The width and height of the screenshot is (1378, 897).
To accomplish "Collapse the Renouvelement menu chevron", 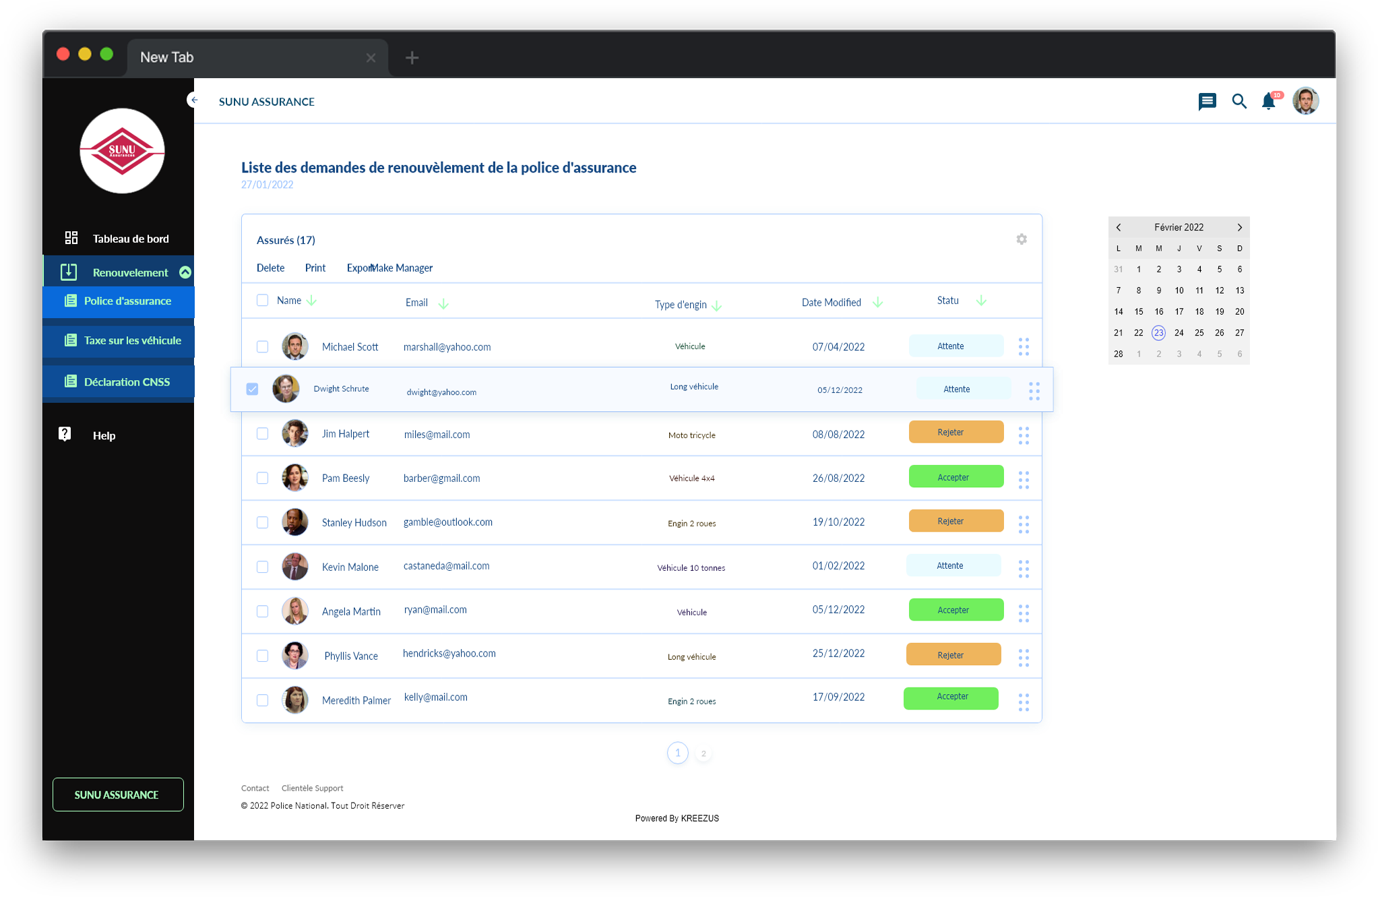I will 185,272.
